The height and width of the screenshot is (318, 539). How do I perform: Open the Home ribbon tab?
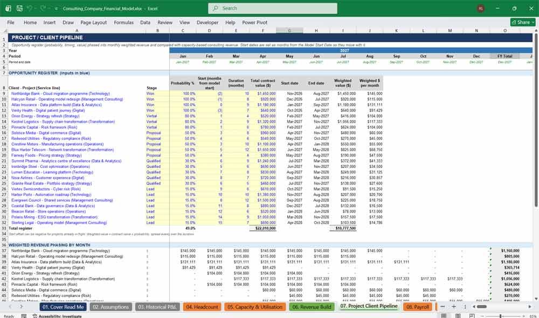coord(30,22)
